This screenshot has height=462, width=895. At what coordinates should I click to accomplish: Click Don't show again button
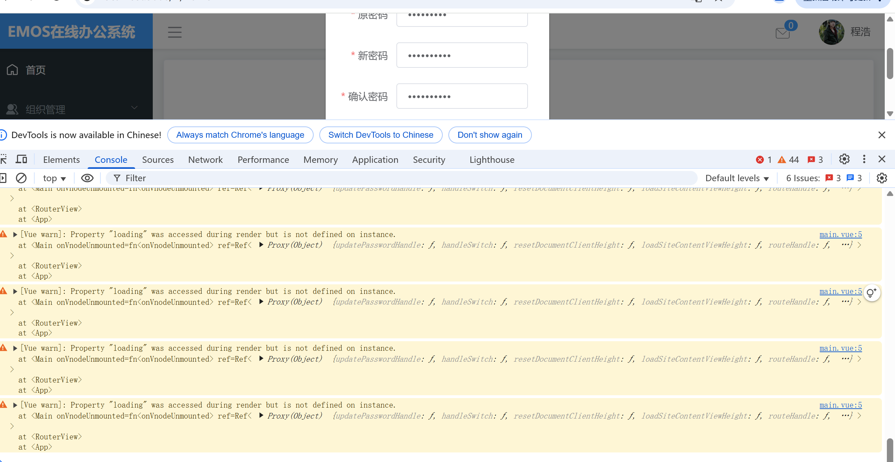pos(489,135)
